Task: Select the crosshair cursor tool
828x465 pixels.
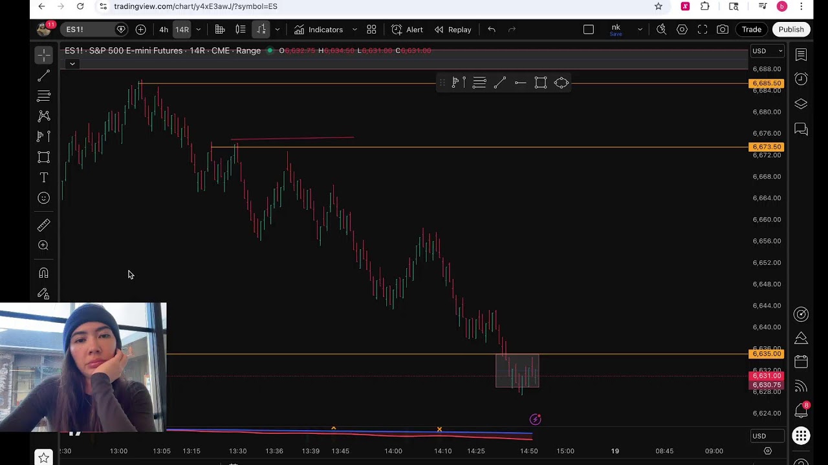Action: coord(43,56)
